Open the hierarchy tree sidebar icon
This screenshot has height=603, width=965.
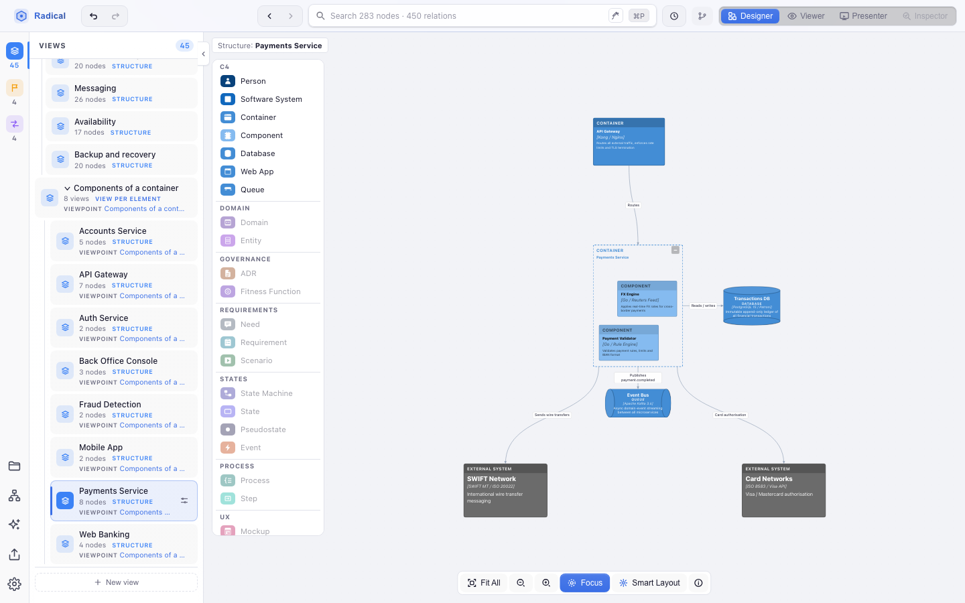pyautogui.click(x=15, y=496)
